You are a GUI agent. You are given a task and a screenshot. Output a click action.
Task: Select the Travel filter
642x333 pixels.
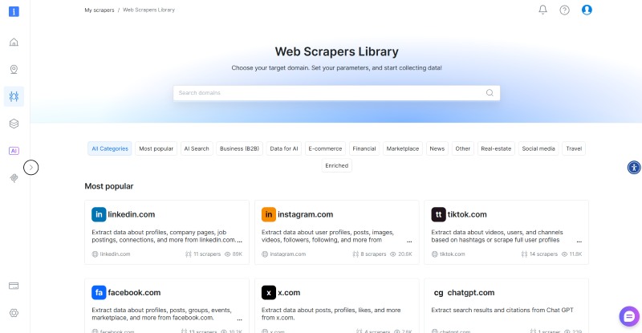[x=574, y=148]
